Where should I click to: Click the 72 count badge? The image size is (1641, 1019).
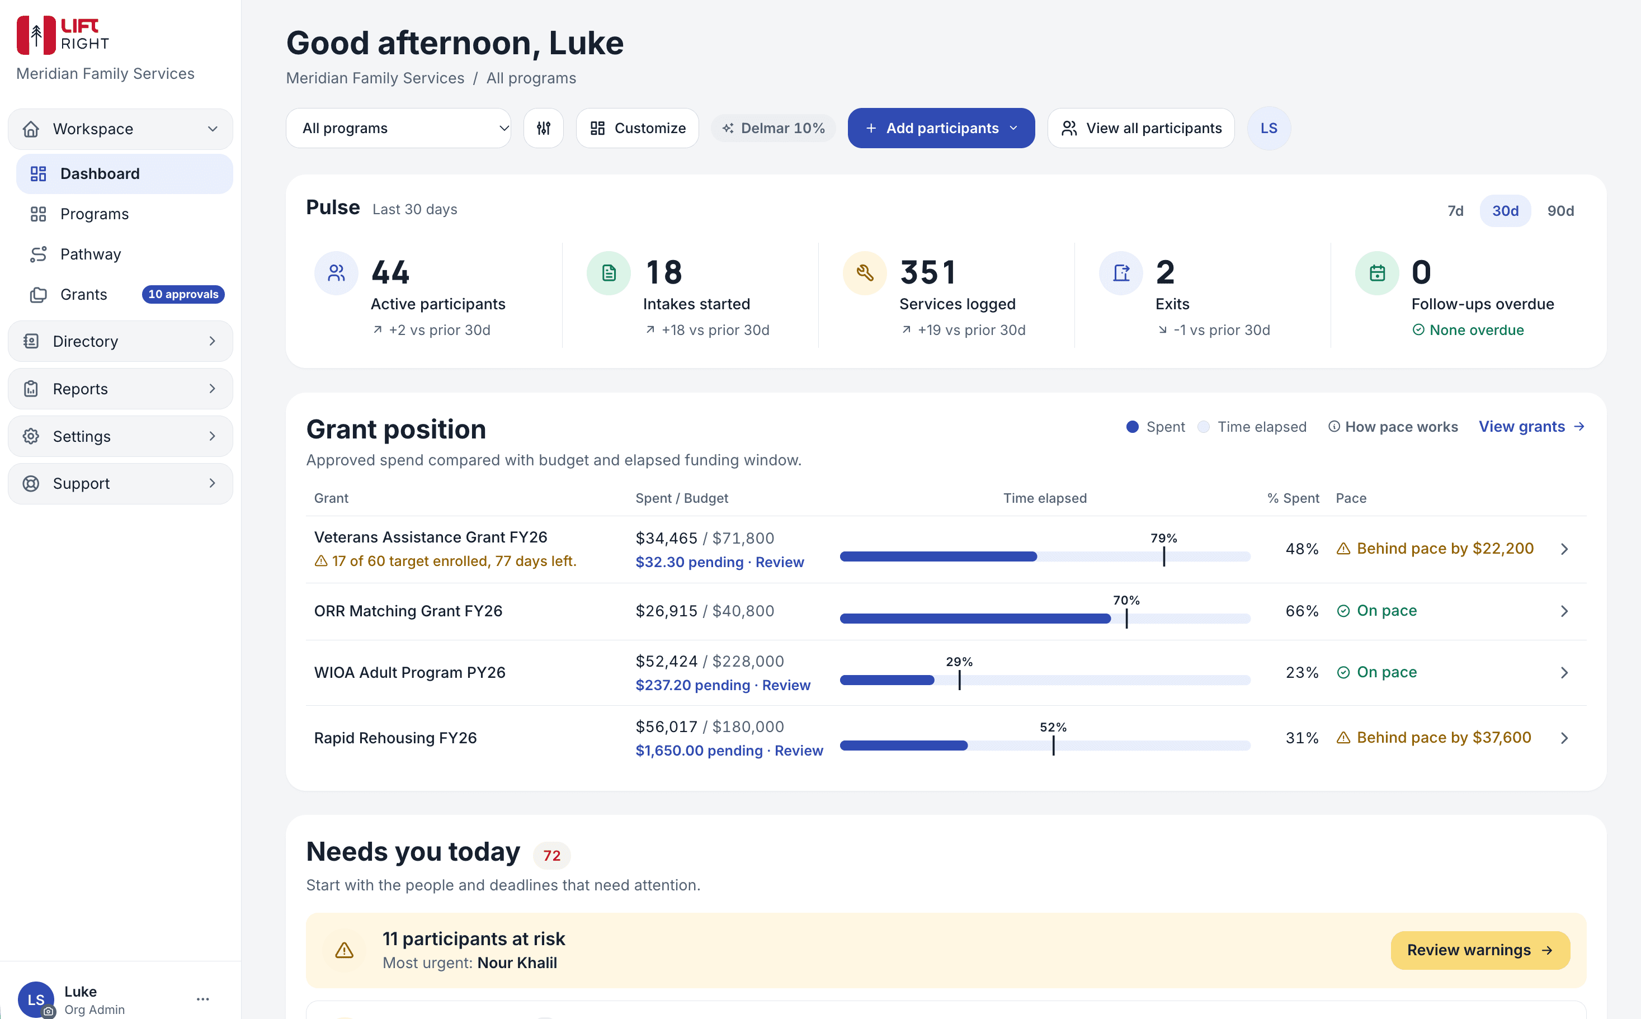point(552,855)
